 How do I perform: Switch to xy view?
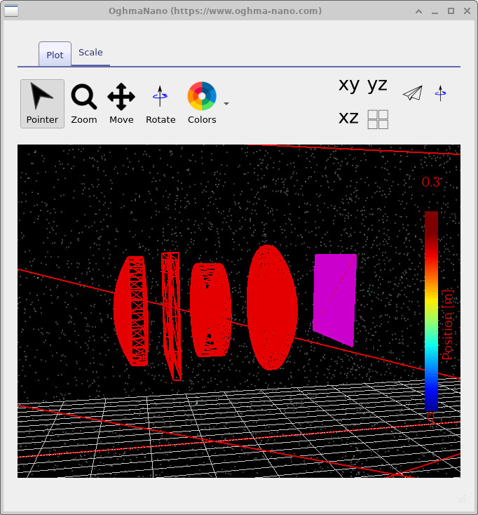(x=349, y=85)
